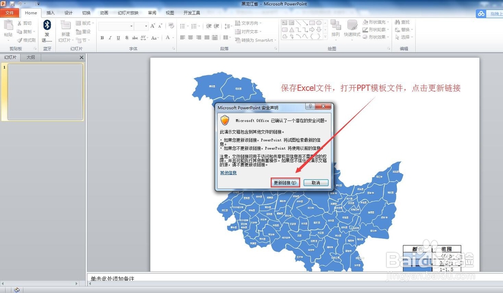Switch to the Design (设计) tab

coord(68,13)
